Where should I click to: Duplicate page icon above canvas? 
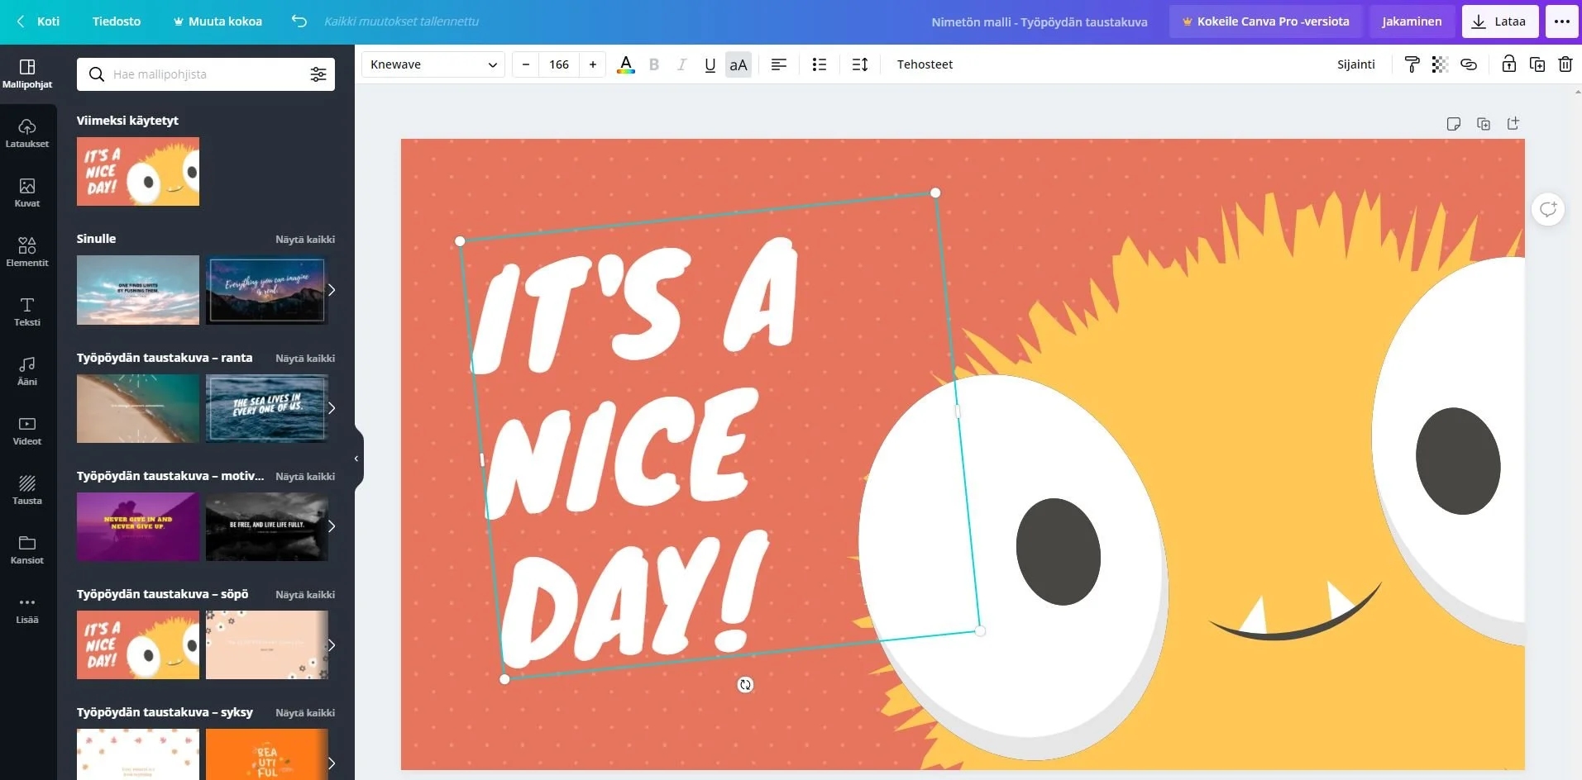(1484, 124)
